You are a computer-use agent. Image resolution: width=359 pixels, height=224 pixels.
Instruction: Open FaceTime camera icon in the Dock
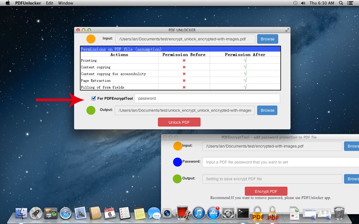[169, 213]
